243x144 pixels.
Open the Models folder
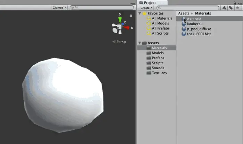[x=158, y=53]
